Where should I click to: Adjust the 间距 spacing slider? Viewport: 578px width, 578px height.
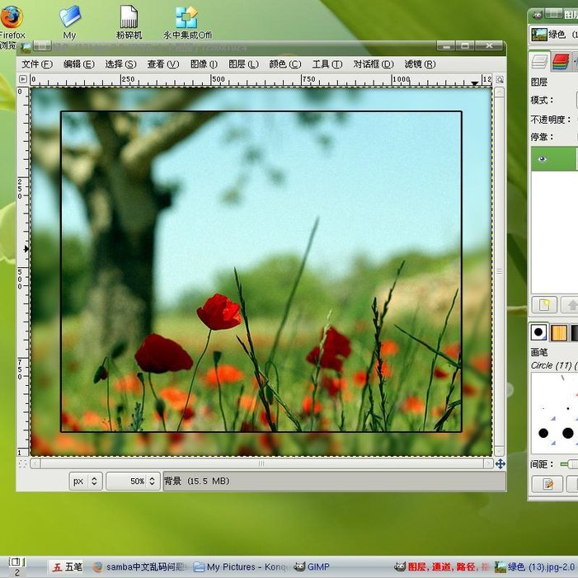(569, 464)
